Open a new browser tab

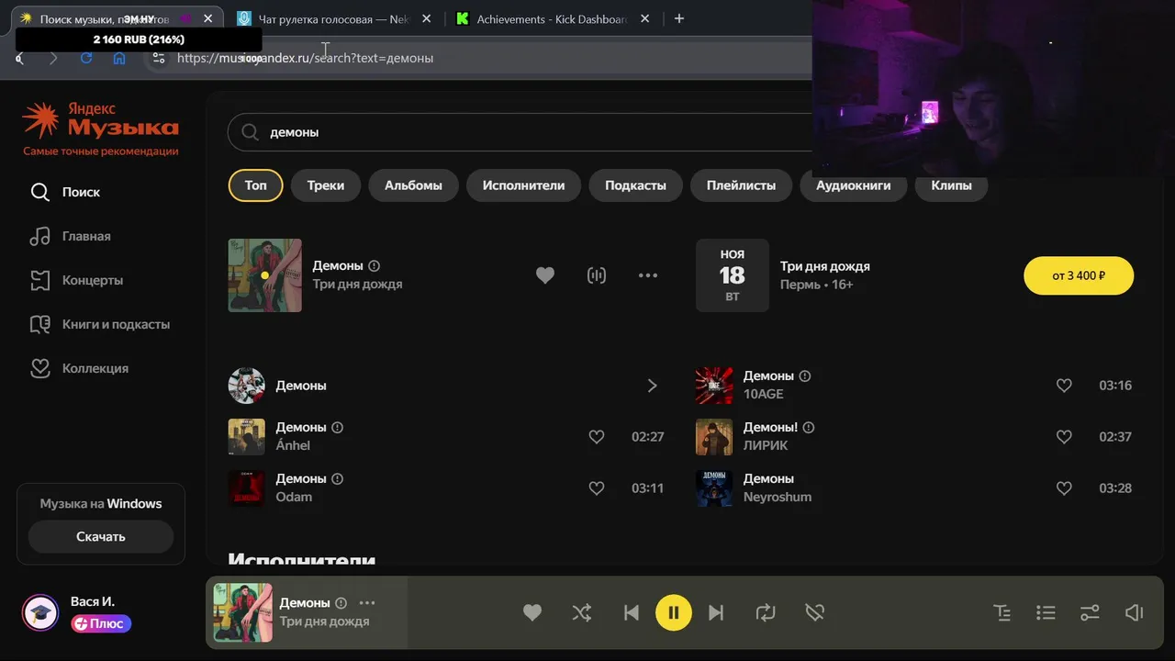679,18
